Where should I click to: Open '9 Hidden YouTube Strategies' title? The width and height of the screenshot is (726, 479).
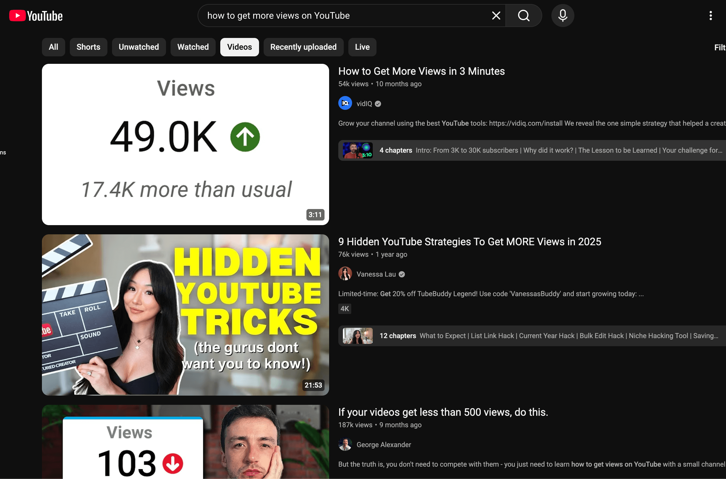pos(470,242)
